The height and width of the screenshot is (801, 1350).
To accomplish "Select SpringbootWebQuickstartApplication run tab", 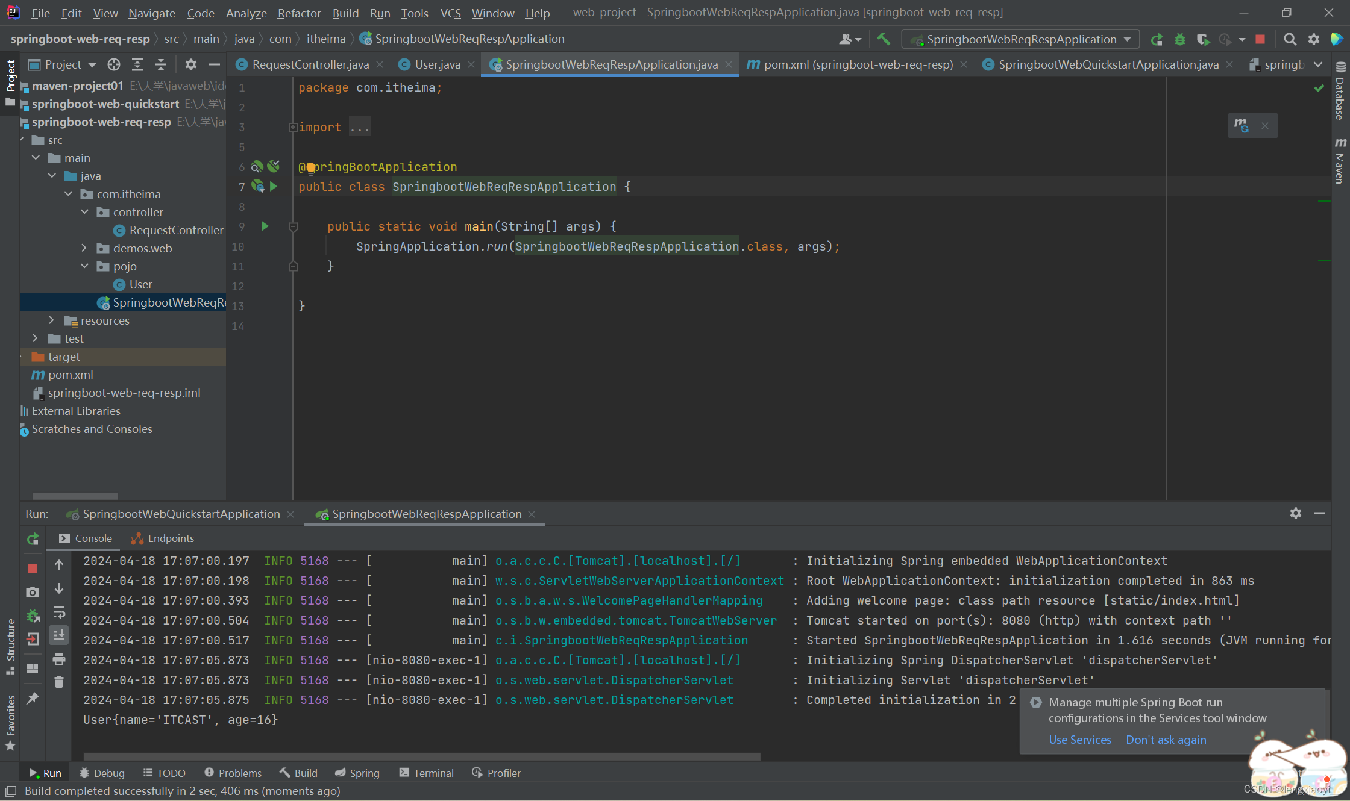I will click(x=180, y=514).
